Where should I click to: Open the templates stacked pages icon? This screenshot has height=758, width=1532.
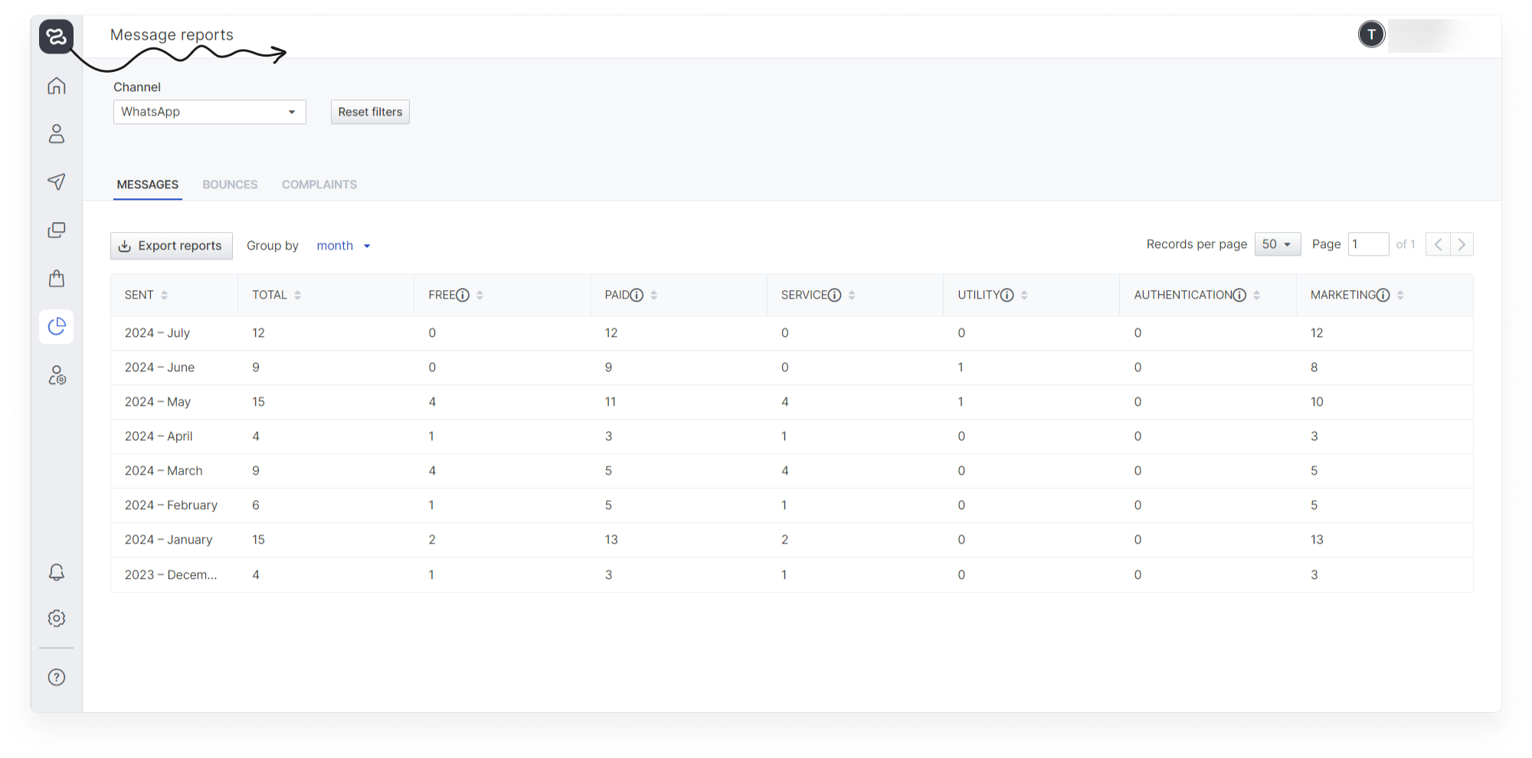click(56, 230)
